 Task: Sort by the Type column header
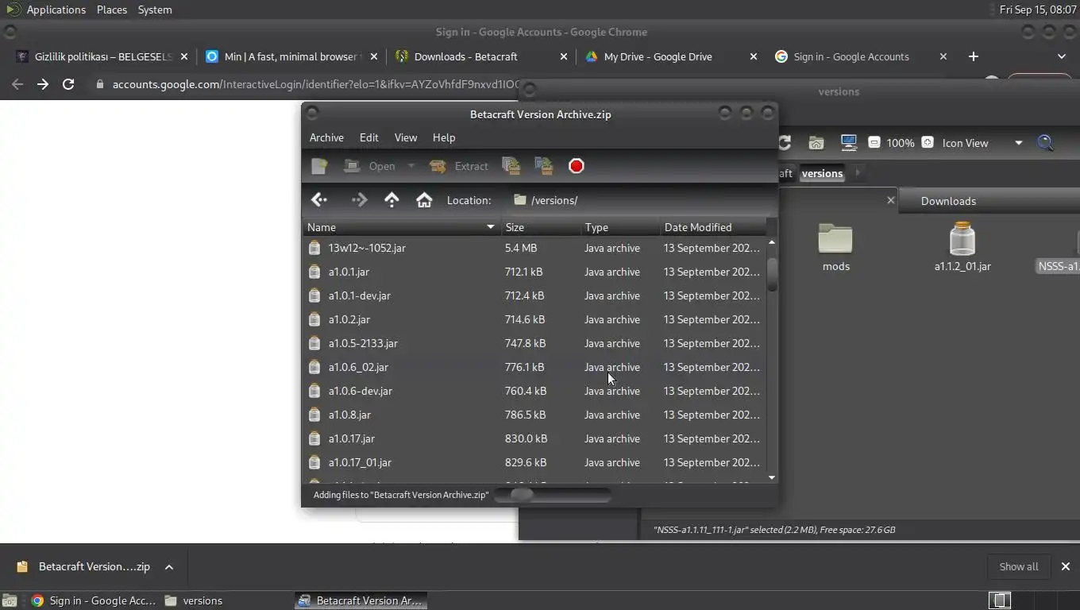(x=619, y=227)
